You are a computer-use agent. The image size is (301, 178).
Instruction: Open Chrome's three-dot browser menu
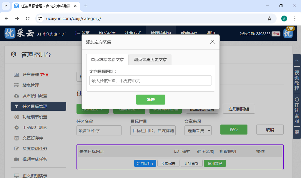click(x=295, y=18)
